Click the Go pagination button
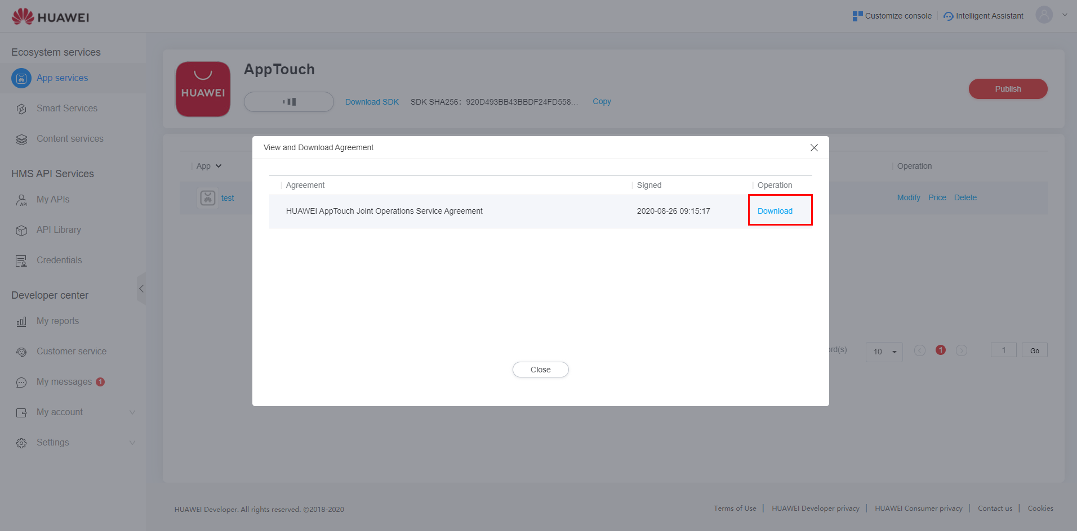This screenshot has width=1077, height=531. (x=1035, y=350)
